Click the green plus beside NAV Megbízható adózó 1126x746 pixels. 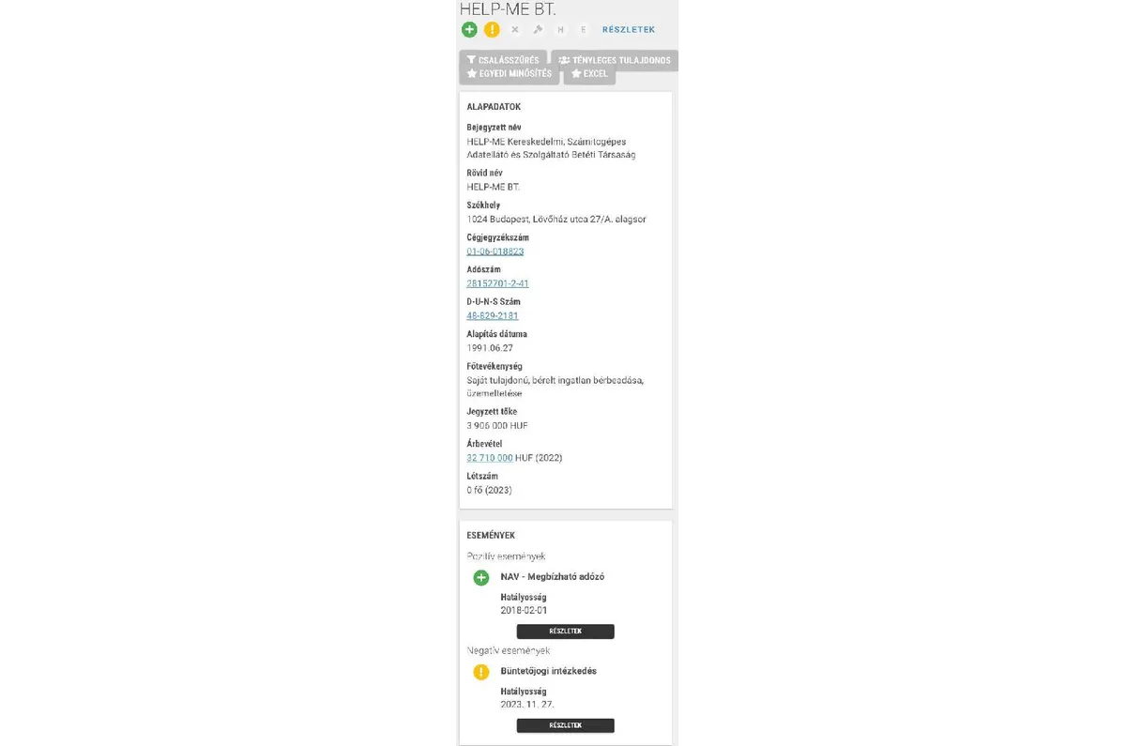pos(481,577)
